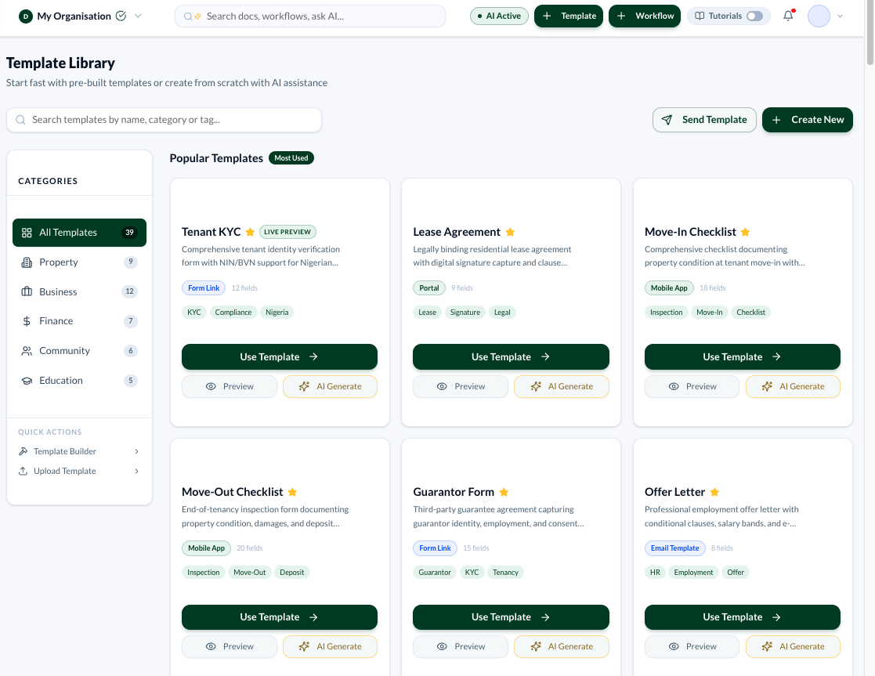Click the Deposit tag on Move-Out Checklist

coord(292,572)
